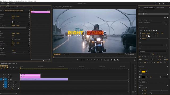Click Add Marker icon in timeline toolbar
Viewport: 170px width, 95px height.
click(x=10, y=68)
